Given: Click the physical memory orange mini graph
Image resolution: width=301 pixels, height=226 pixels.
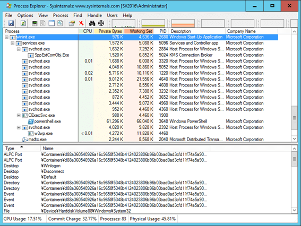Looking at the screenshot, I should 183,23.
